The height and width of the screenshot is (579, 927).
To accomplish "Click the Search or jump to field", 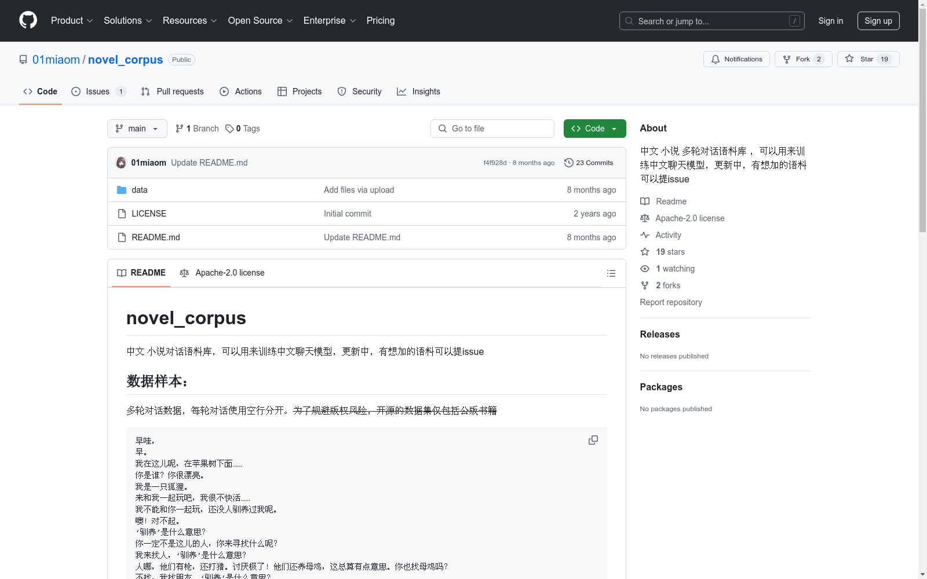I will pos(712,21).
